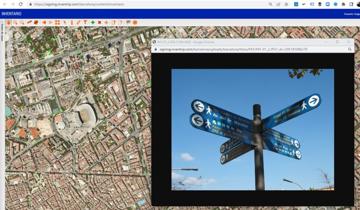Activate the zoom out magnifier tool
Screen dimensions: 360x210
22,22
